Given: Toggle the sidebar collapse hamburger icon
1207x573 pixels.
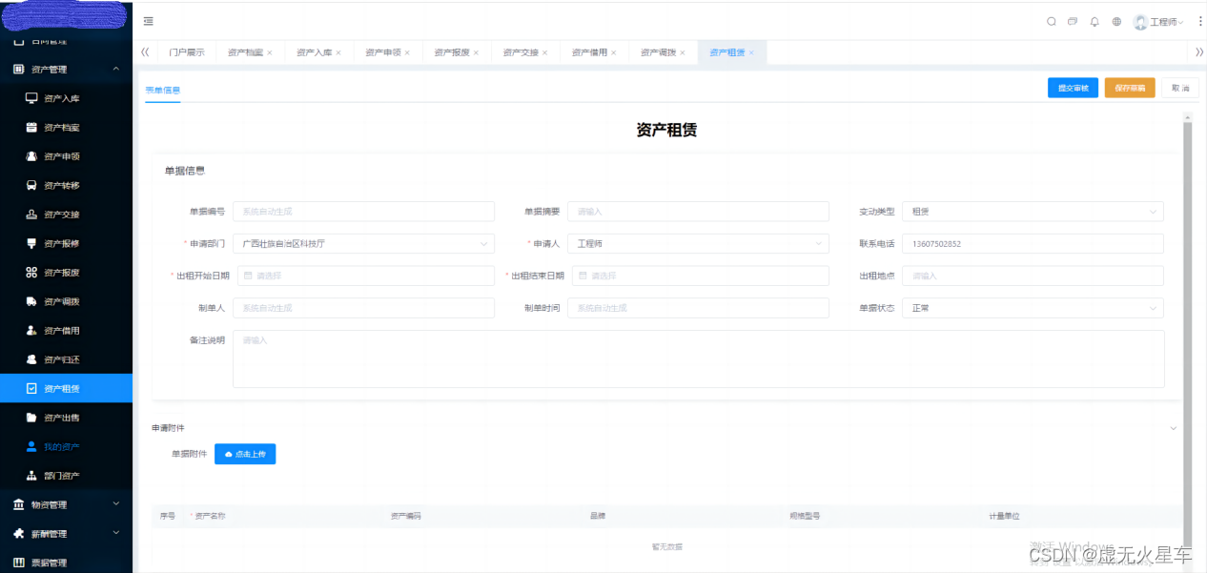Looking at the screenshot, I should tap(148, 21).
